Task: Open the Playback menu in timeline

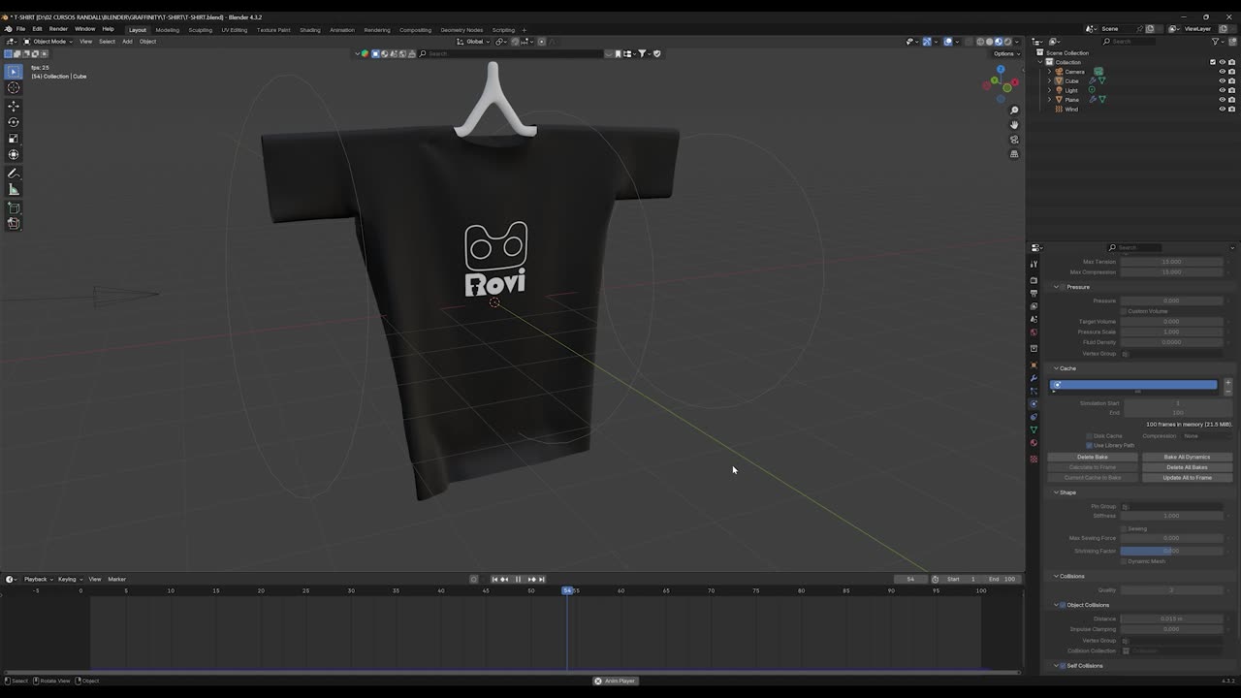Action: (37, 579)
